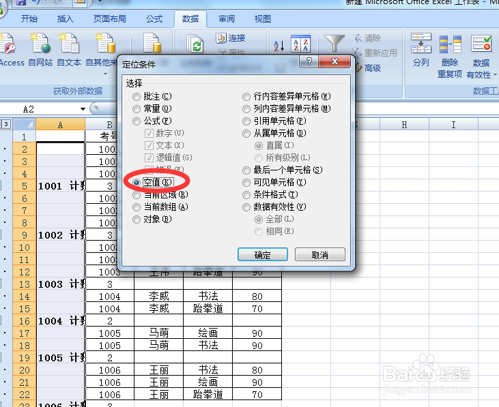Open the 开始 ribbon tab
The image size is (499, 407).
(29, 19)
